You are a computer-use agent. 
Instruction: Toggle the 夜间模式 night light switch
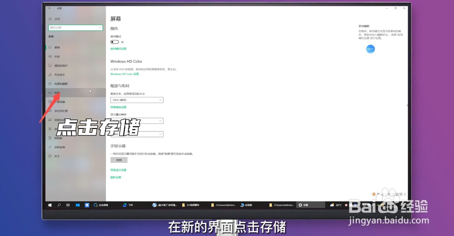(x=115, y=42)
